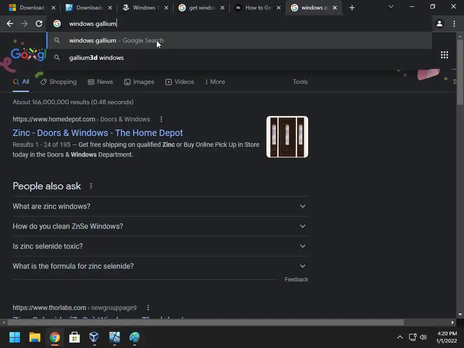The width and height of the screenshot is (464, 348).
Task: Open File Explorer from the taskbar
Action: point(34,337)
